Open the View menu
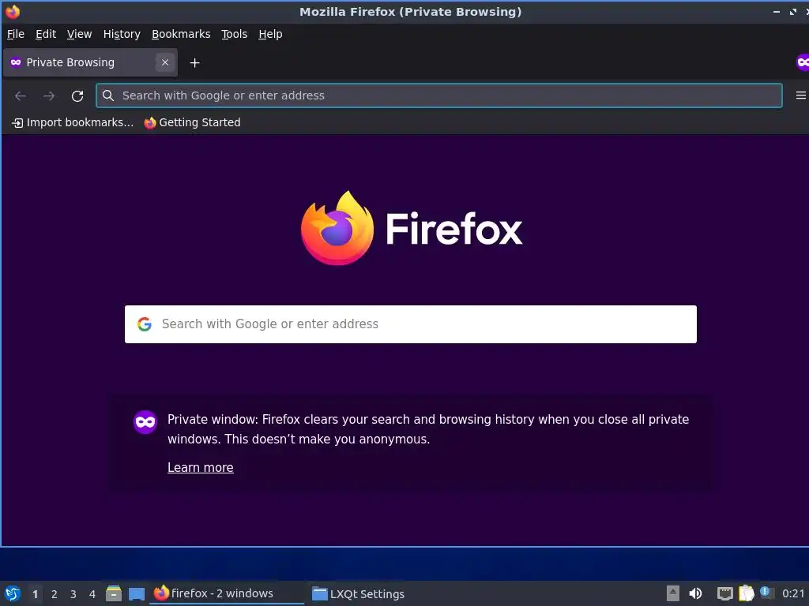Screen dimensions: 809x606 79,34
